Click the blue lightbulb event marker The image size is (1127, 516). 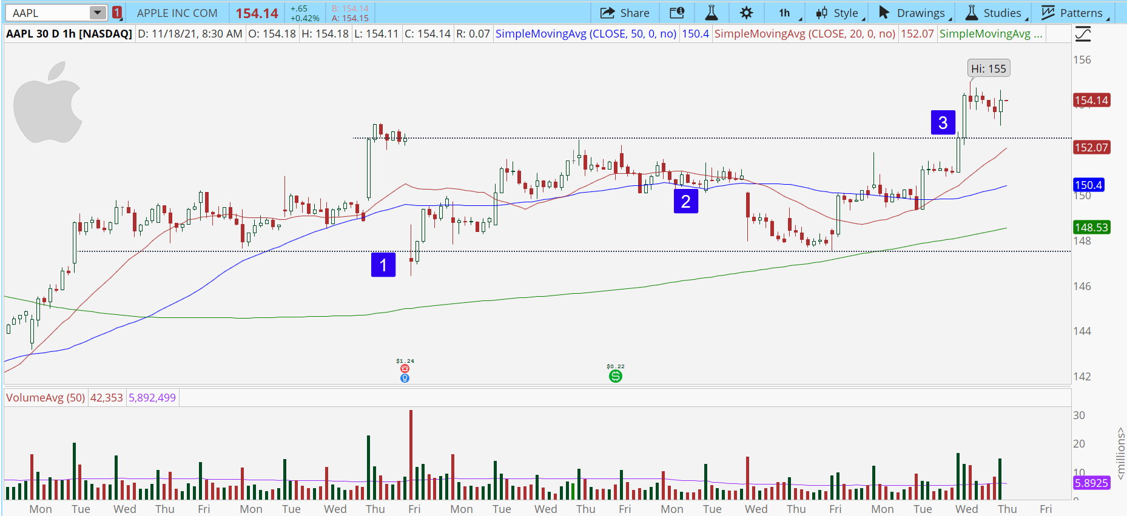[x=405, y=379]
